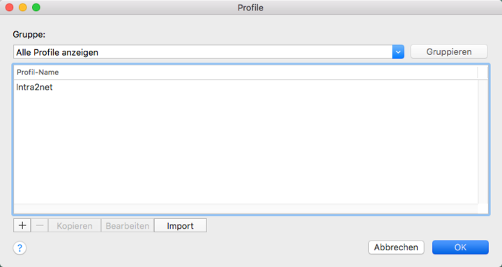Add a new profile with the plus button
Image resolution: width=502 pixels, height=267 pixels.
coord(22,225)
